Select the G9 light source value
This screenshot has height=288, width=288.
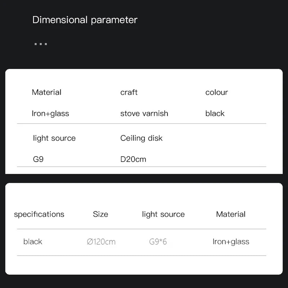(x=38, y=159)
